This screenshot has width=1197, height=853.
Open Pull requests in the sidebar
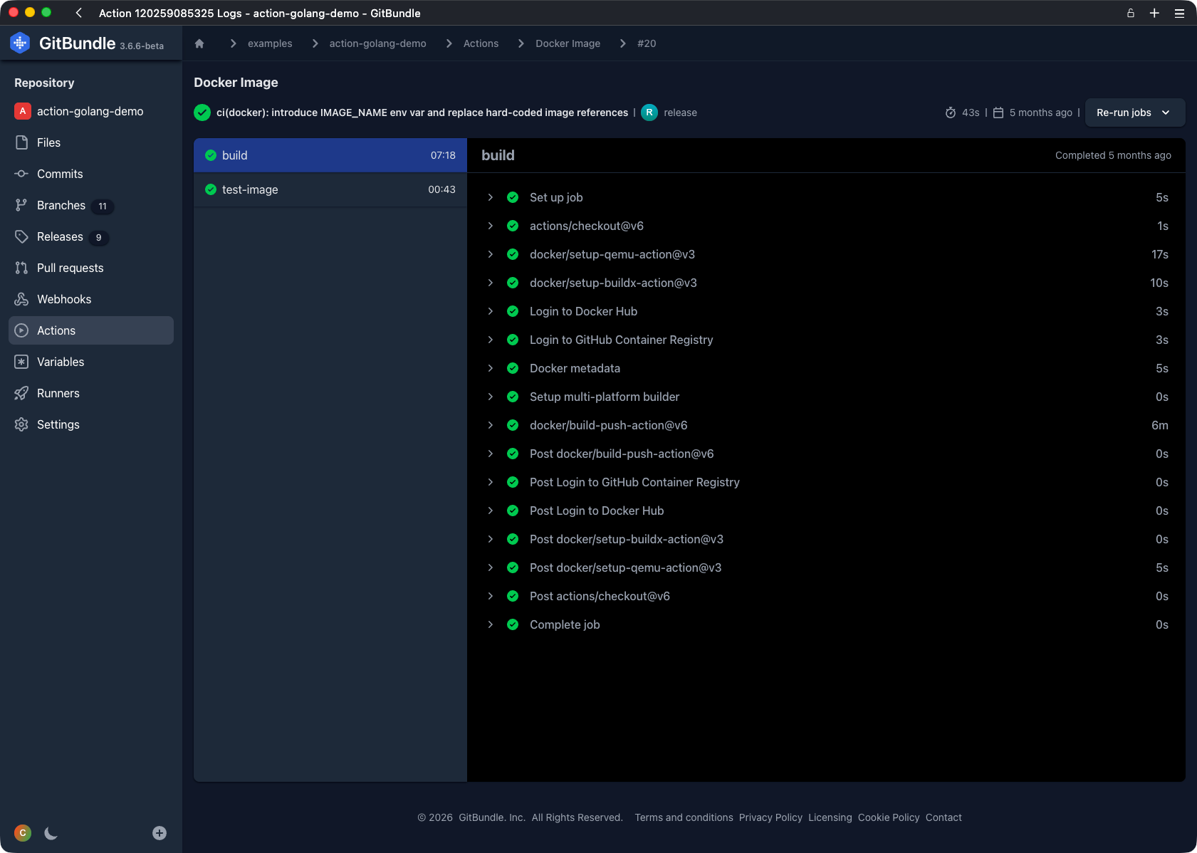pos(91,268)
